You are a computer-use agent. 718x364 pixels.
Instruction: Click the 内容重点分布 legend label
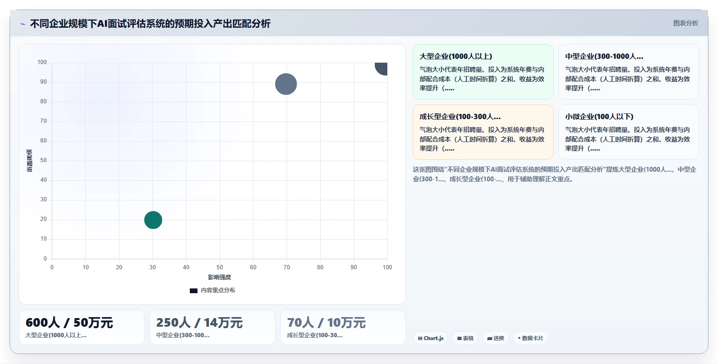click(218, 290)
